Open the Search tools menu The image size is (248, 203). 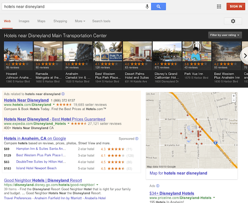point(101,21)
